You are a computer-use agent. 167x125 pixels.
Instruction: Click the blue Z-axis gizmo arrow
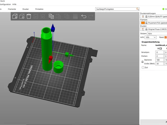pos(53,28)
